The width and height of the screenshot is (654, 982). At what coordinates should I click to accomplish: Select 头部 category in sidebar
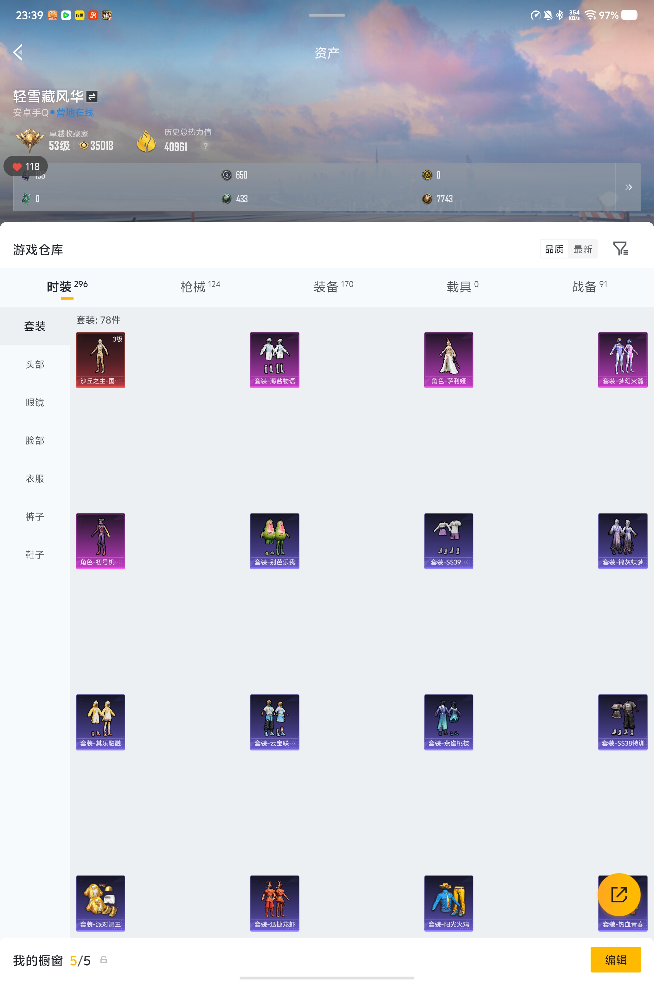click(x=35, y=364)
